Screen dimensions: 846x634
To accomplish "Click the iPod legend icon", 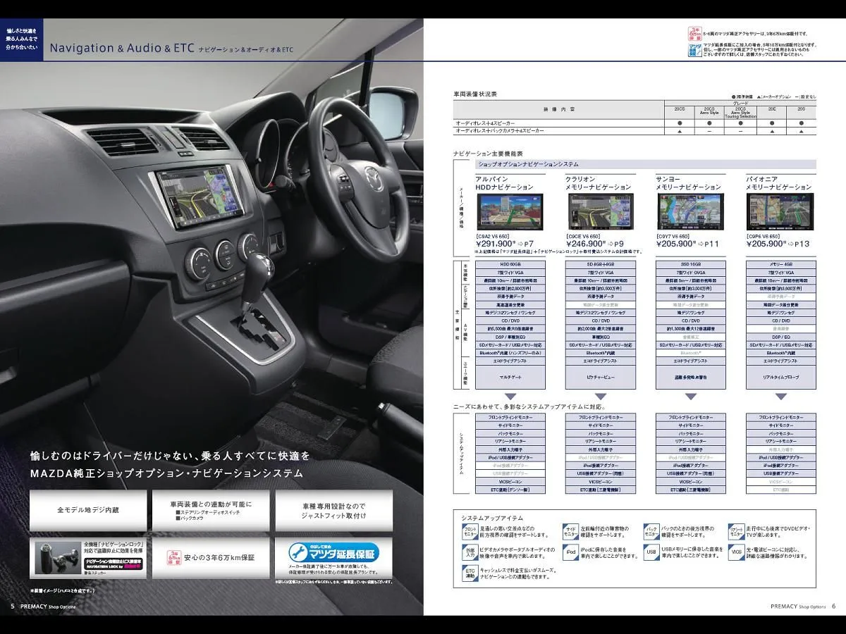I will [x=570, y=552].
